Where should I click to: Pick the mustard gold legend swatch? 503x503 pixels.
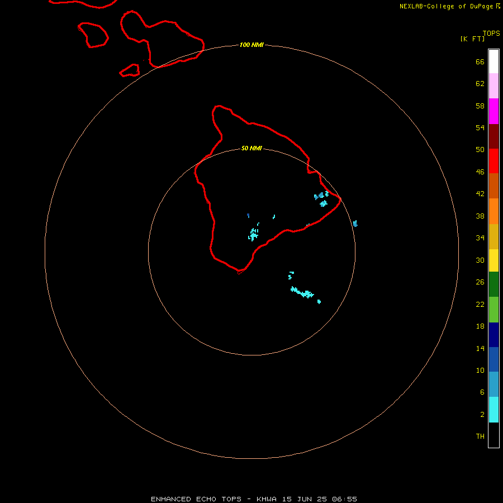pos(493,236)
